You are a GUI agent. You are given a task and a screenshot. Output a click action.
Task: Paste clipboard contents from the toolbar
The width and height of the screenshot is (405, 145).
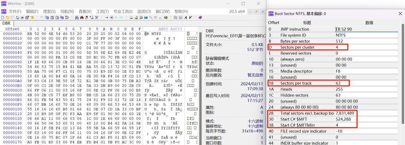click(x=57, y=17)
